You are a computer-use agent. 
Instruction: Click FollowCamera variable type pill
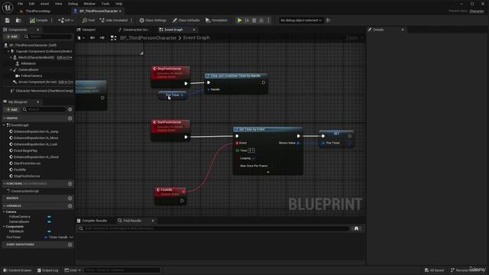click(49, 217)
